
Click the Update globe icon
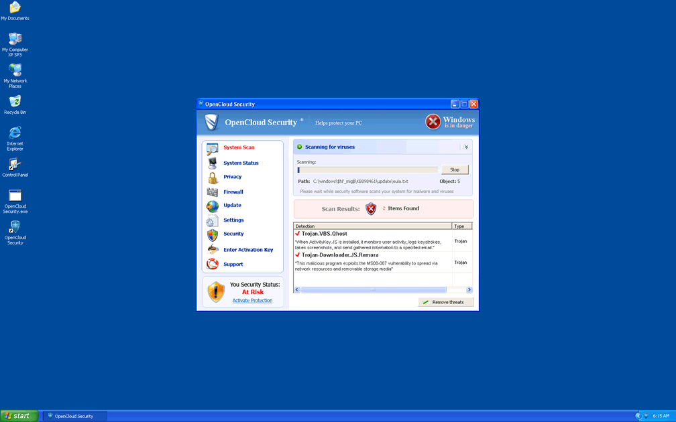coord(212,206)
